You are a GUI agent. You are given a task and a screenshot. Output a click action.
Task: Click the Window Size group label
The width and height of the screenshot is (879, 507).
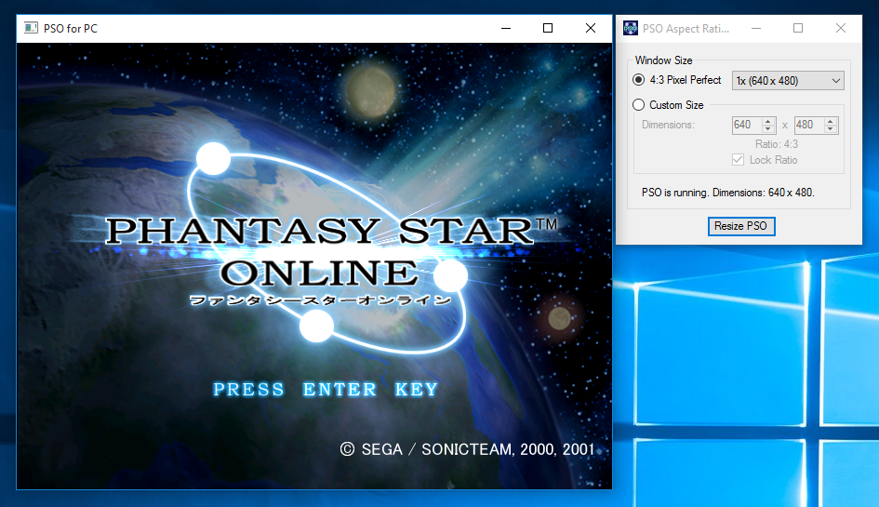point(663,60)
